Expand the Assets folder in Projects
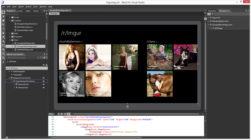The width and height of the screenshot is (251, 140). [x=10, y=17]
